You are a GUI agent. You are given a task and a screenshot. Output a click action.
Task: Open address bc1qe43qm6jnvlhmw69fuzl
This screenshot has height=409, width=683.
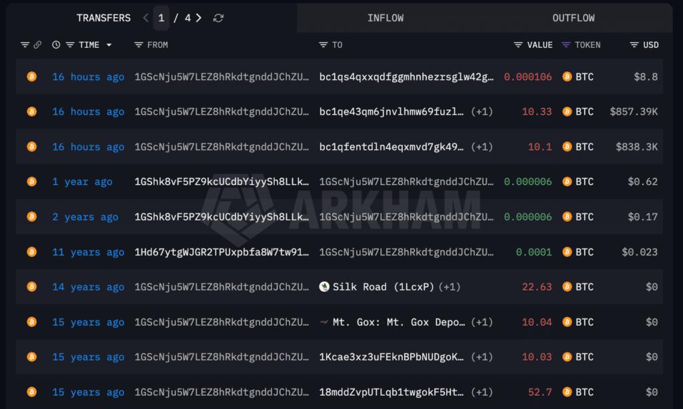(x=391, y=112)
